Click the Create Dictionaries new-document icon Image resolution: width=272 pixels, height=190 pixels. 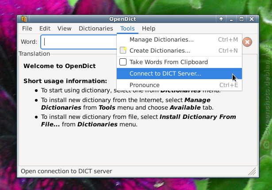pyautogui.click(x=123, y=50)
